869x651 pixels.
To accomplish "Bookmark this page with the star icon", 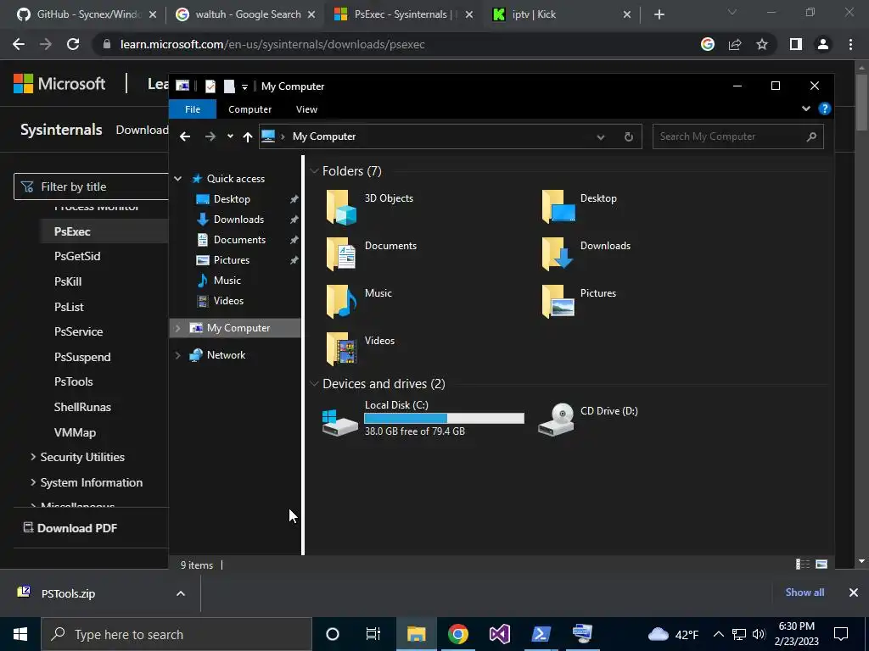I will pos(762,44).
